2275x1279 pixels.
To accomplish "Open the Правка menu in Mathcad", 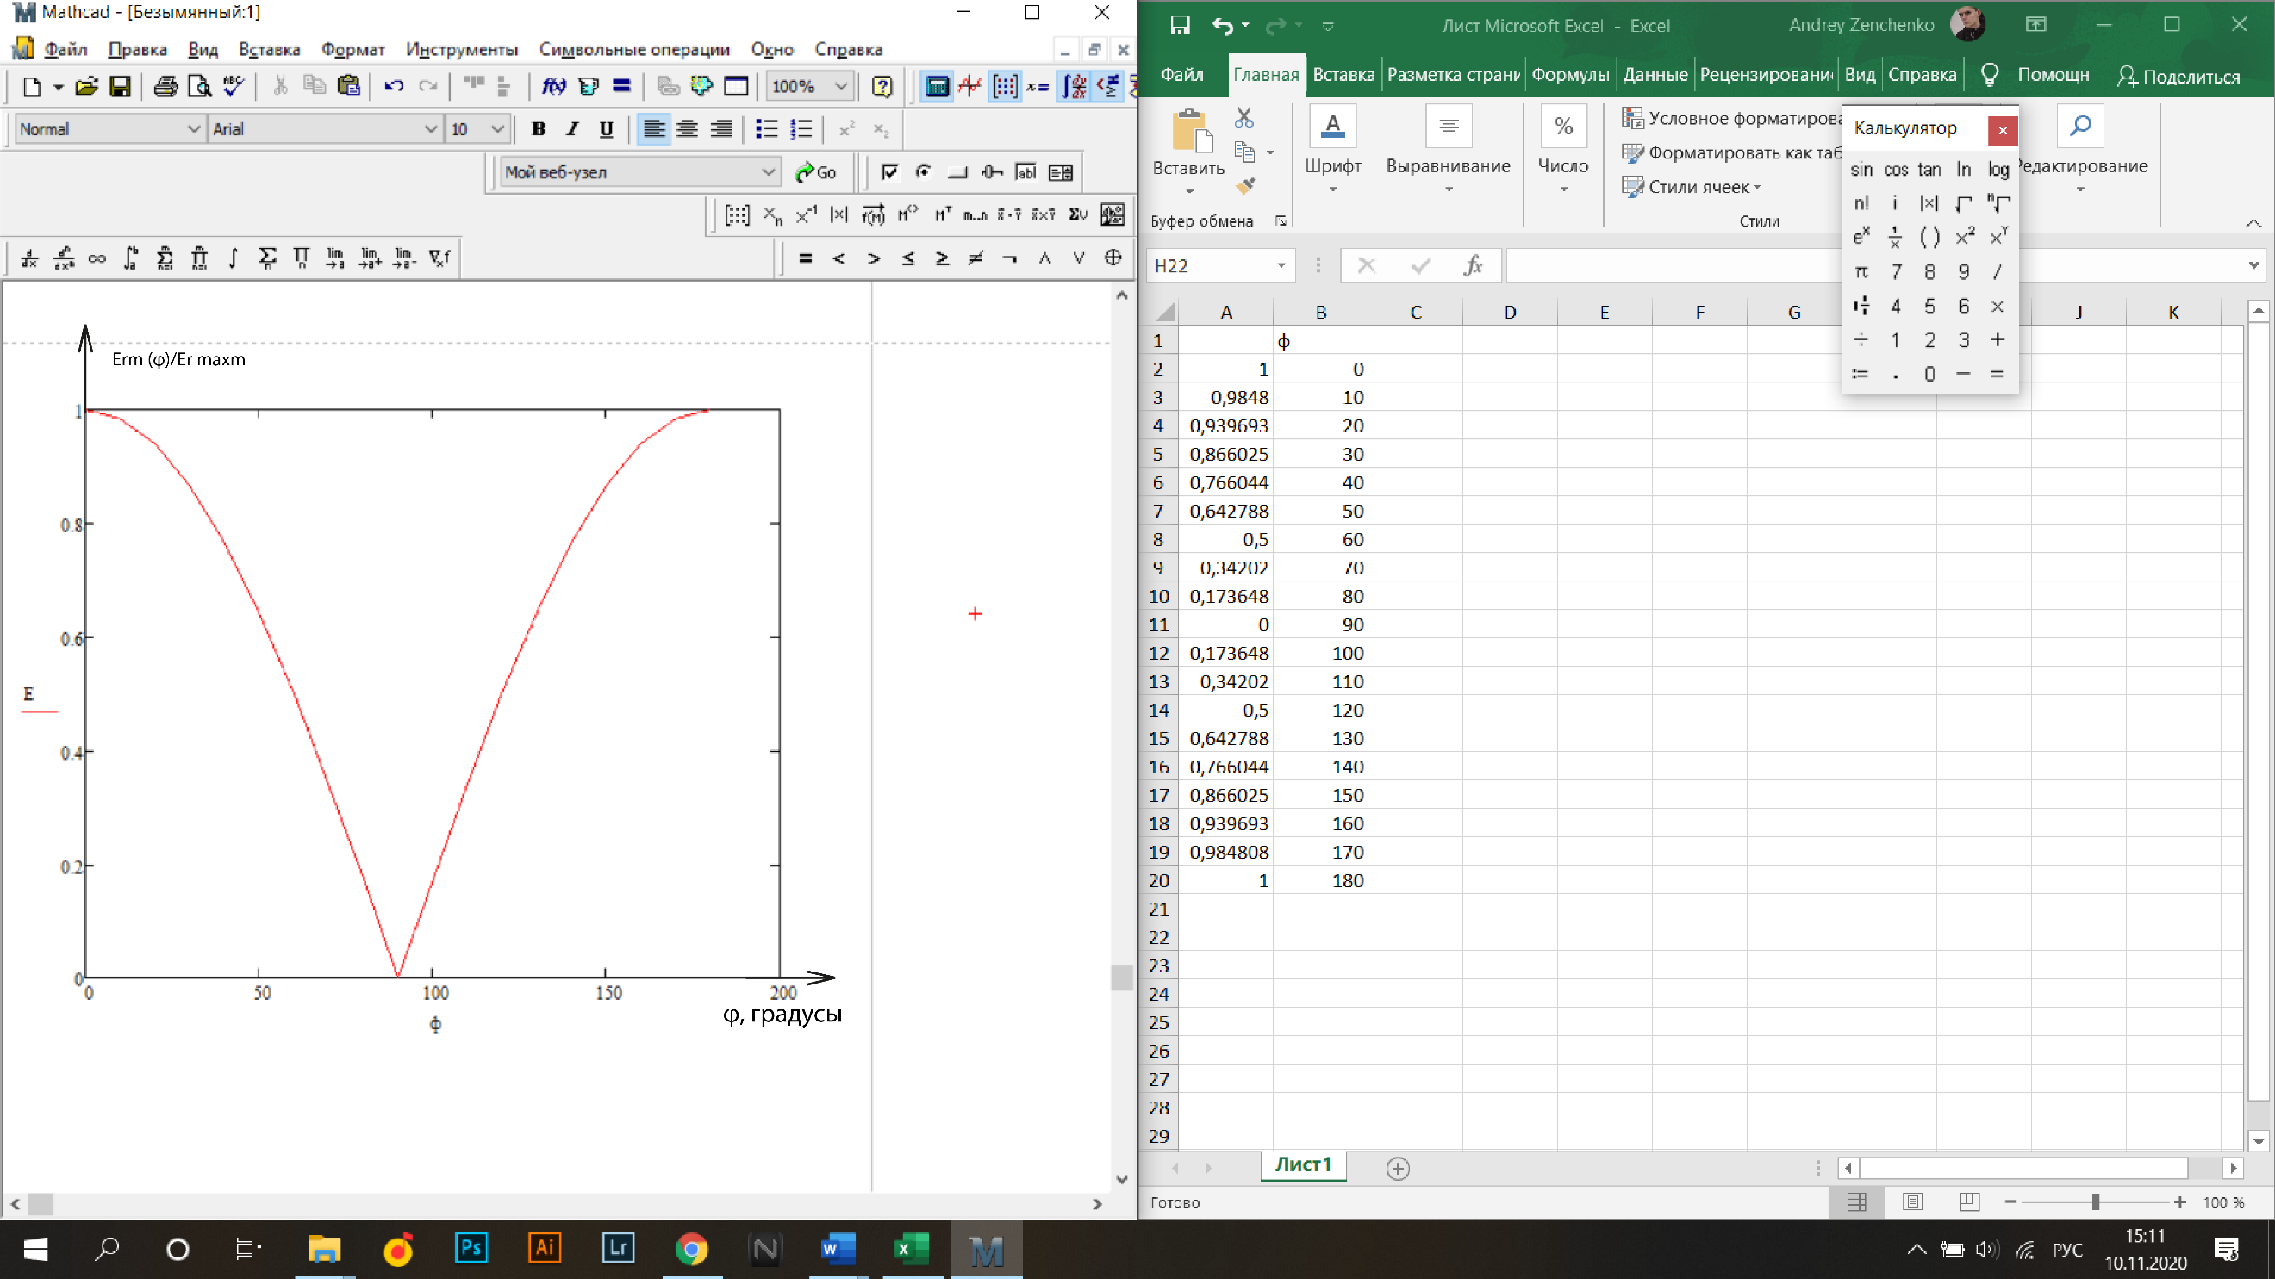I will coord(137,49).
